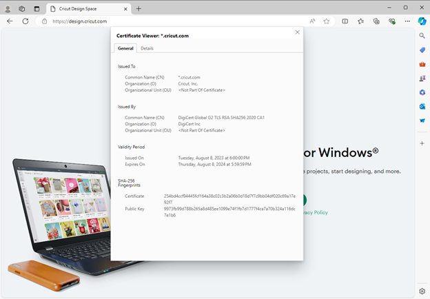Open split screen icon

(345, 21)
